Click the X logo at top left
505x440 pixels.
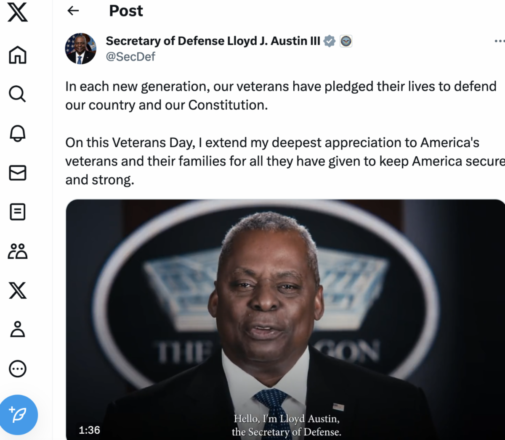[18, 11]
